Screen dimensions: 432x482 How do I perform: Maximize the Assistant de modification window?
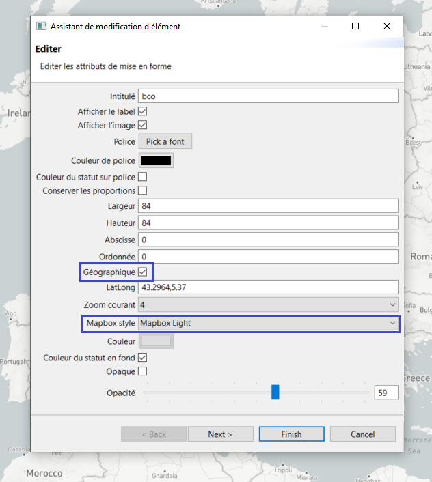pyautogui.click(x=355, y=27)
